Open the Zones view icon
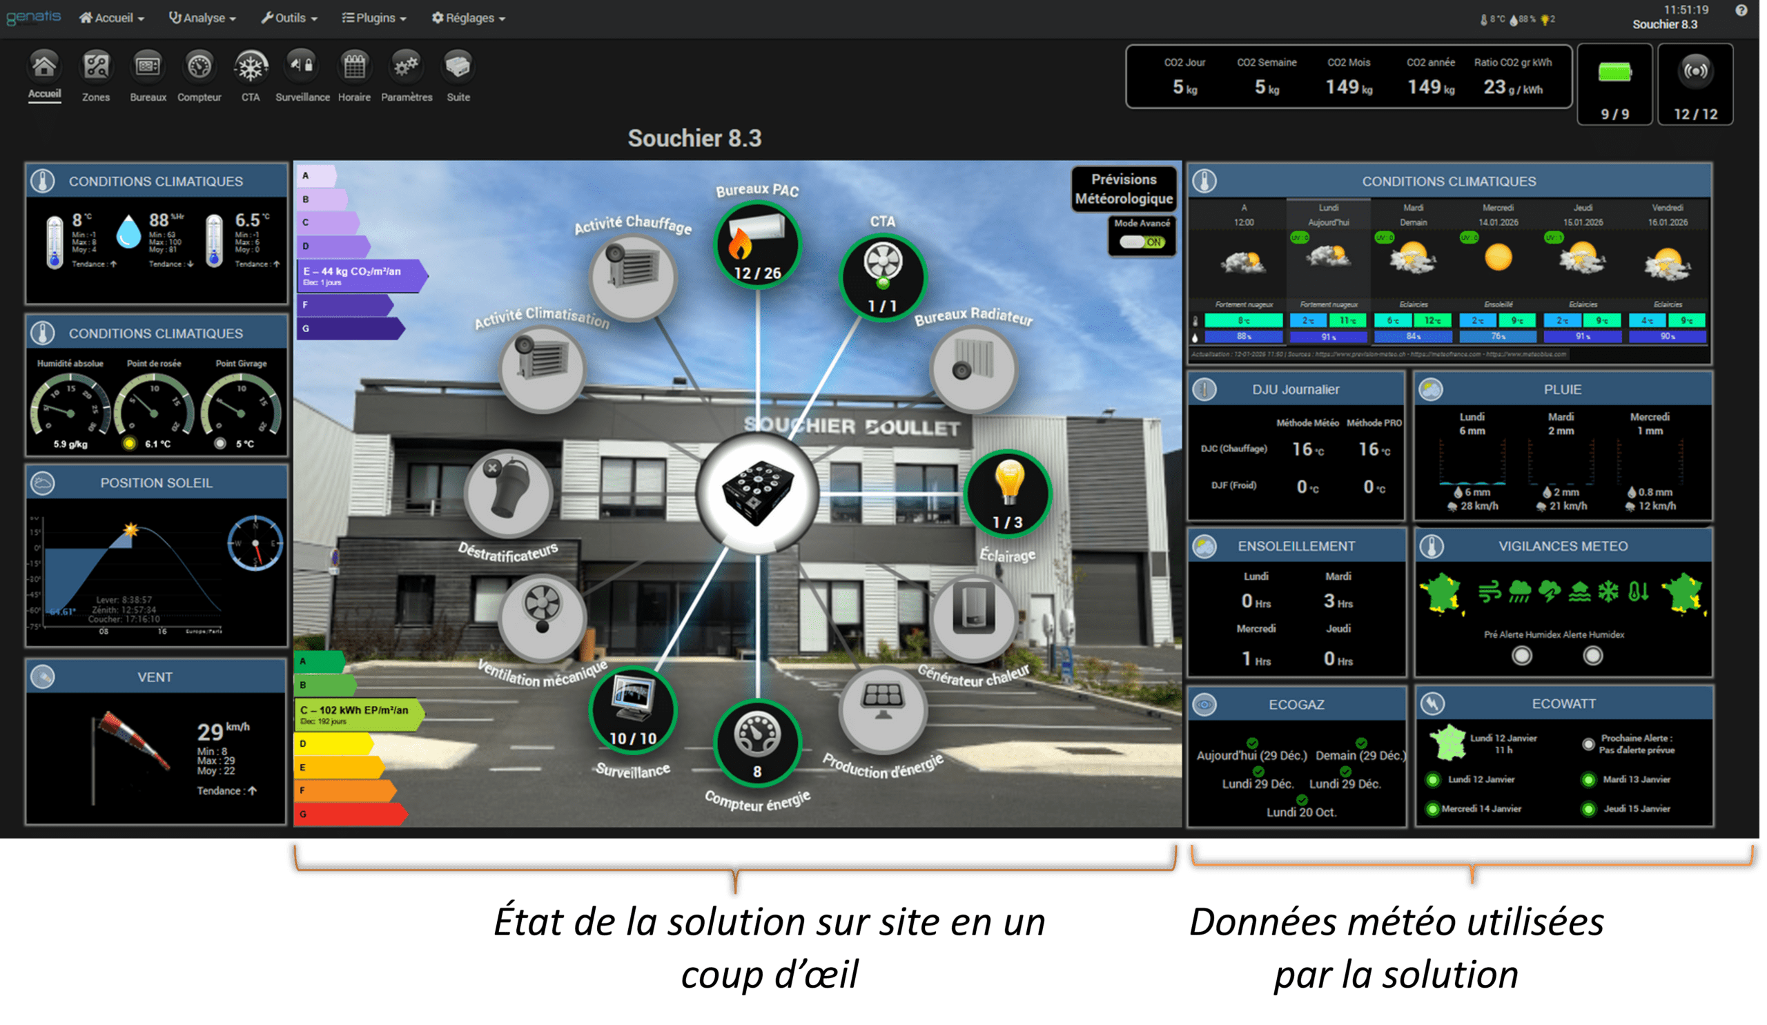Viewport: 1767px width, 1025px height. [x=96, y=66]
